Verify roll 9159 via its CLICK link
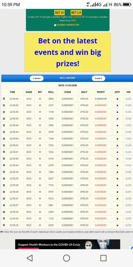Image resolution: width=133 pixels, height=267 pixels. pos(129,159)
